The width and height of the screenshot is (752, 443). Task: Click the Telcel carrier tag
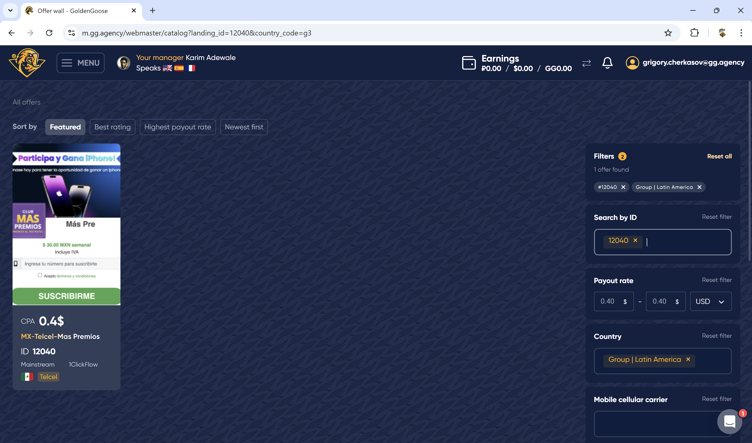point(48,377)
